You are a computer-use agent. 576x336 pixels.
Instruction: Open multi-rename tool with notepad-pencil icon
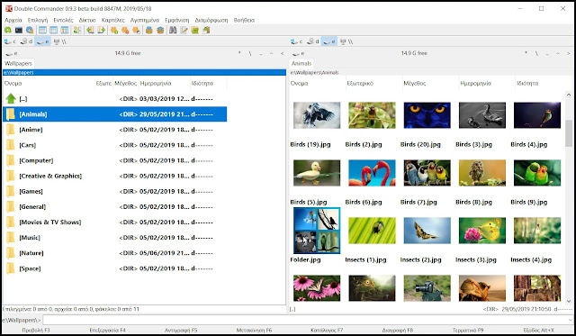pyautogui.click(x=184, y=30)
